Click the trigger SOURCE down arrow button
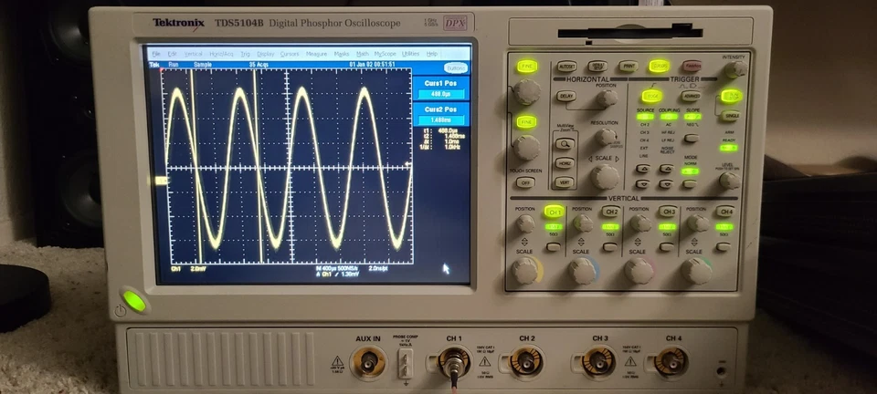The width and height of the screenshot is (877, 394). click(642, 183)
